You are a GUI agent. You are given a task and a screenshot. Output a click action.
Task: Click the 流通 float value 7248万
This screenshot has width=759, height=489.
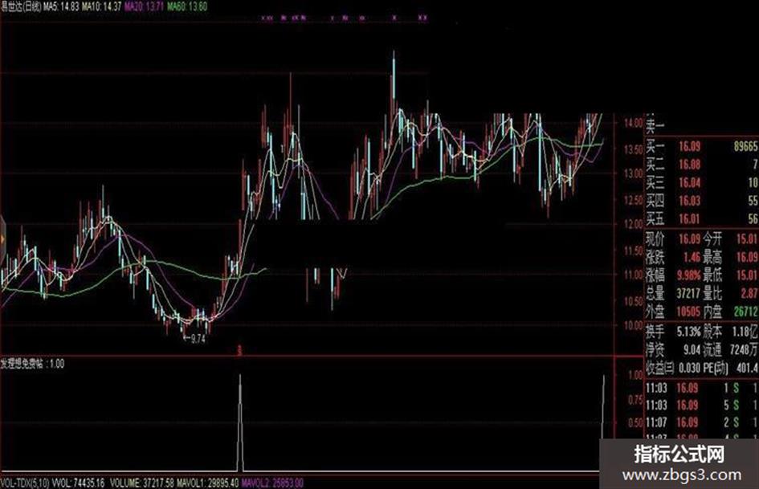click(744, 349)
